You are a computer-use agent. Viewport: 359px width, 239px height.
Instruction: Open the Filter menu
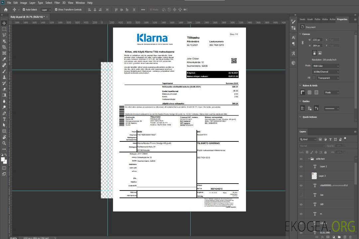(x=57, y=3)
